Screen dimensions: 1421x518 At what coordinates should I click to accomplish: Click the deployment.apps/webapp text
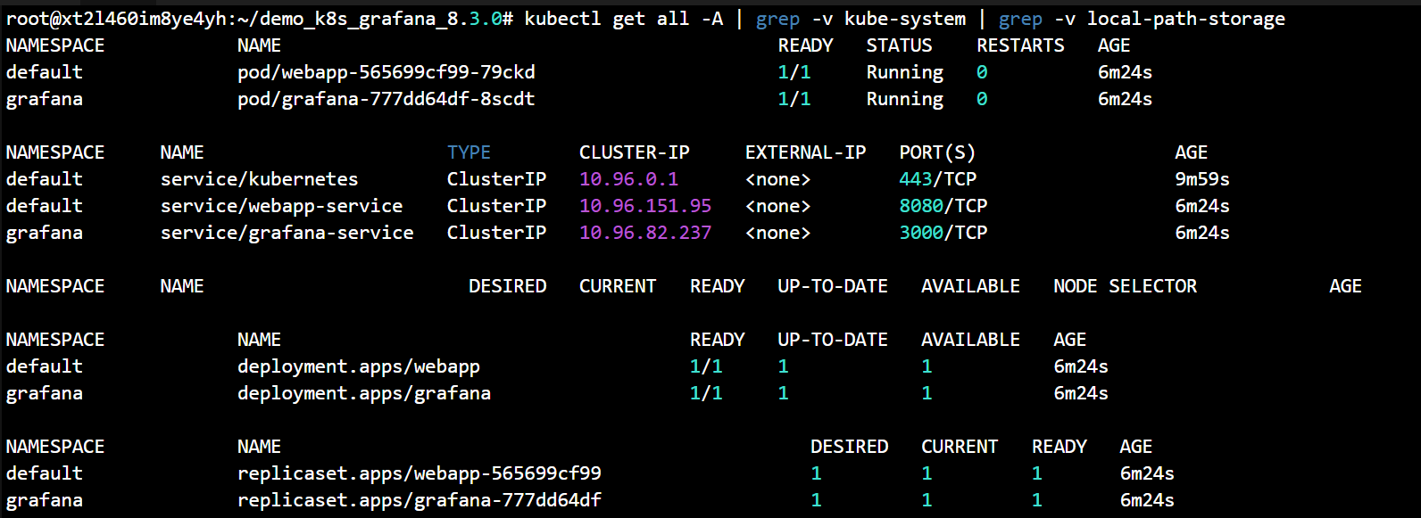[358, 366]
